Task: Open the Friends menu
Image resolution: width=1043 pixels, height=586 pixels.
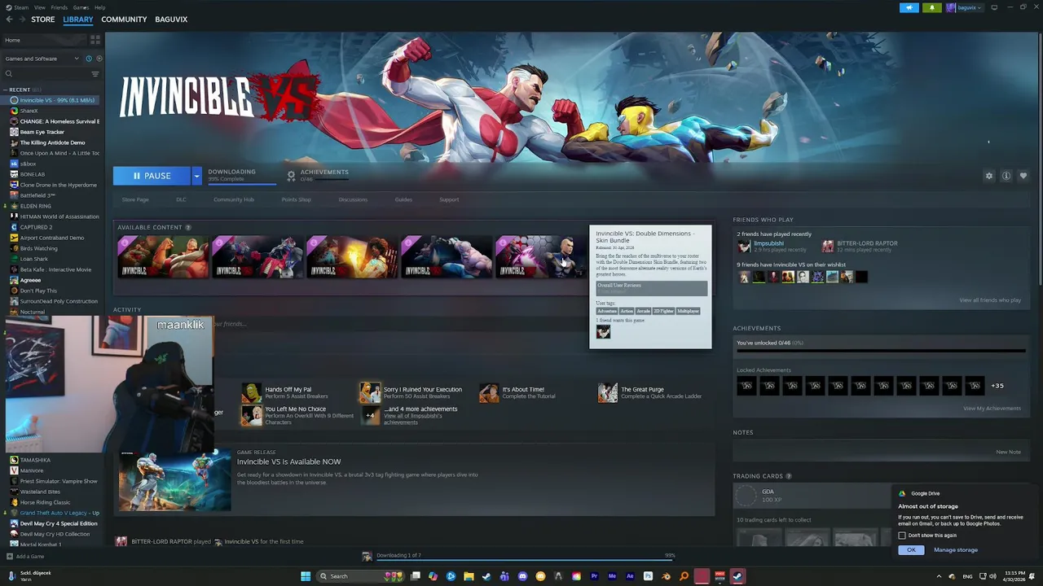Action: (x=59, y=7)
